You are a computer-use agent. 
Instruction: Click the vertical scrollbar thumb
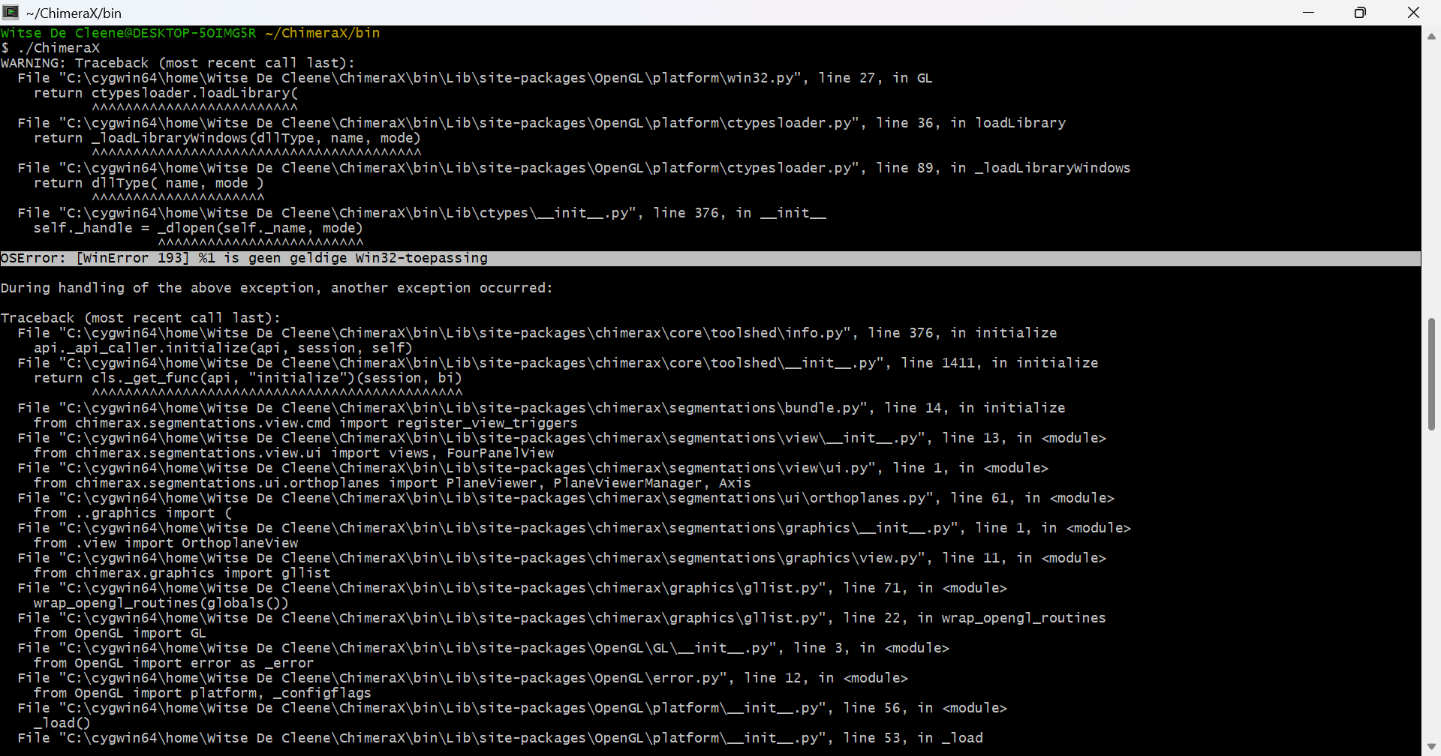1431,373
